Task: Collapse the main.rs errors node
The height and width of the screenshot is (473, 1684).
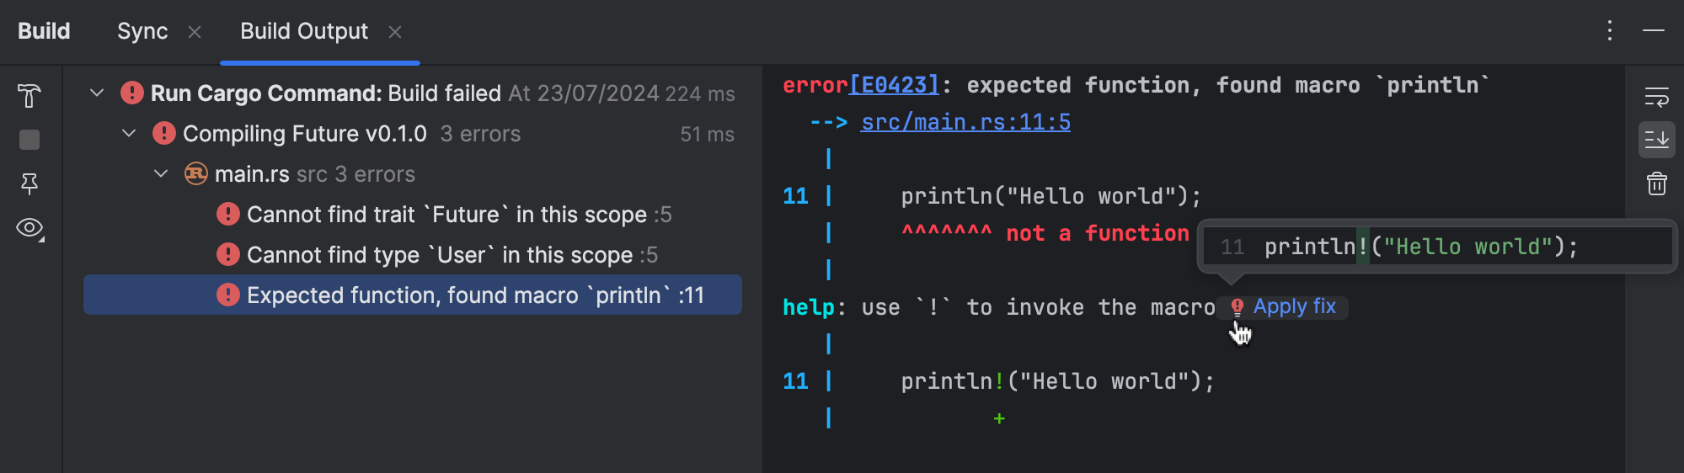Action: [162, 173]
